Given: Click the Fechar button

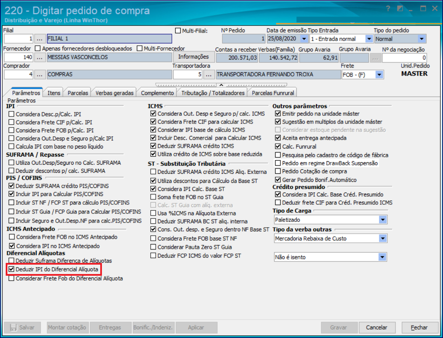Looking at the screenshot, I should click(419, 328).
